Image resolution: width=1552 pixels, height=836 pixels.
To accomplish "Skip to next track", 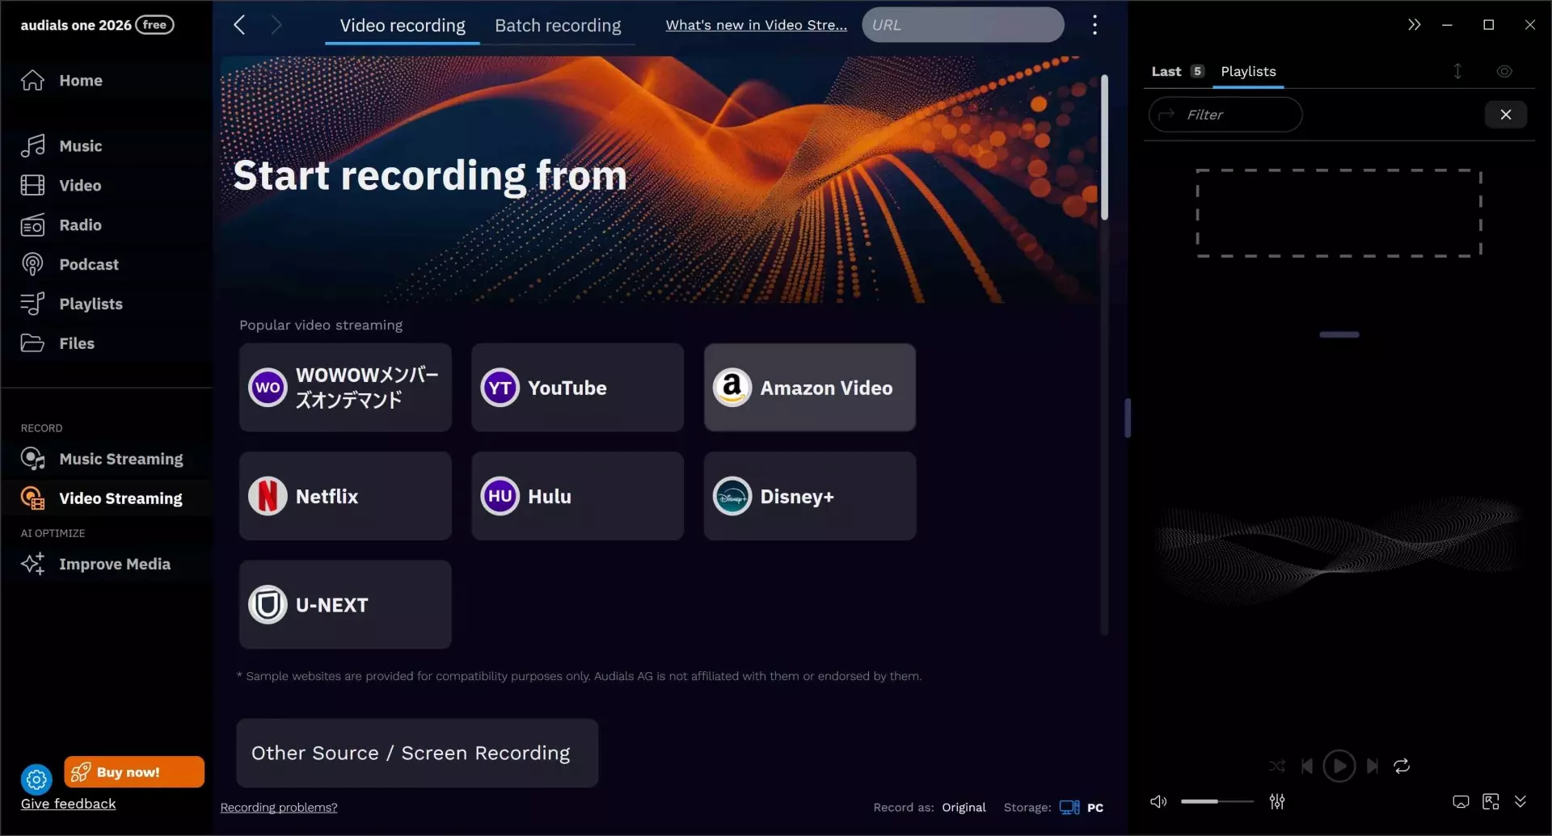I will (x=1372, y=766).
